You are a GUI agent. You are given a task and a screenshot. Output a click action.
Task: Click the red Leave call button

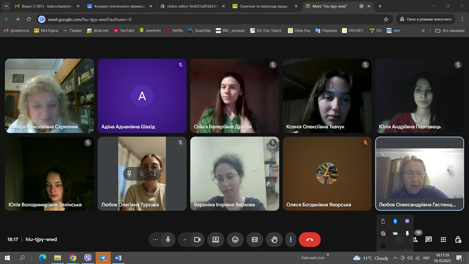click(x=310, y=239)
